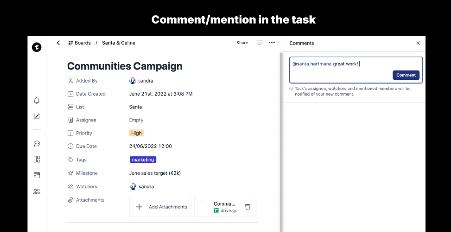Open the calendar icon in sidebar

(37, 175)
